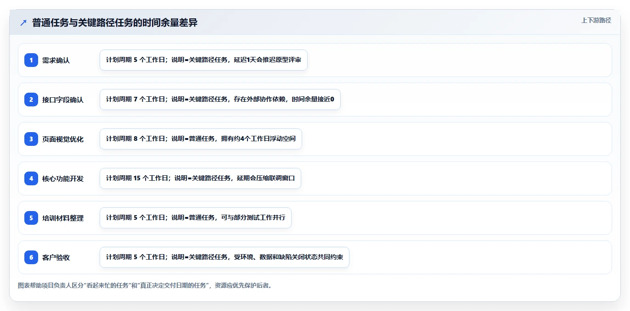Open the description box mentioning 原型评审
Viewport: 630px width, 311px height.
[x=203, y=60]
